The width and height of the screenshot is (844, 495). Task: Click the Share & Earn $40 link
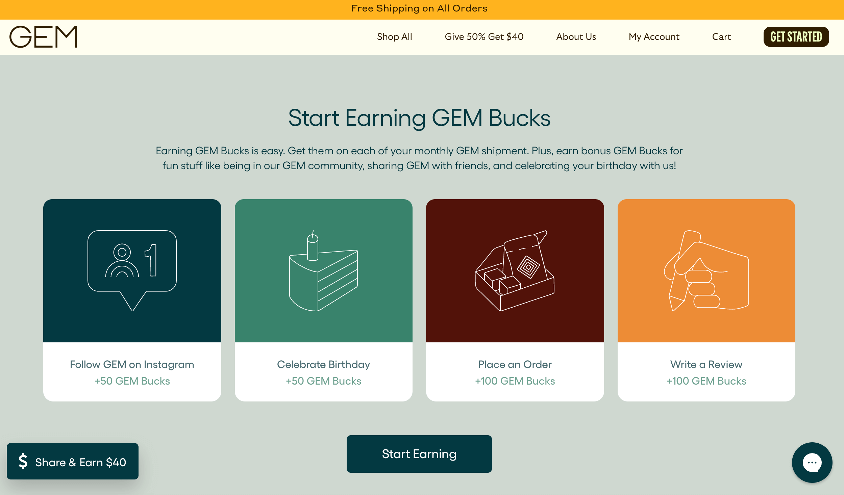click(x=73, y=462)
